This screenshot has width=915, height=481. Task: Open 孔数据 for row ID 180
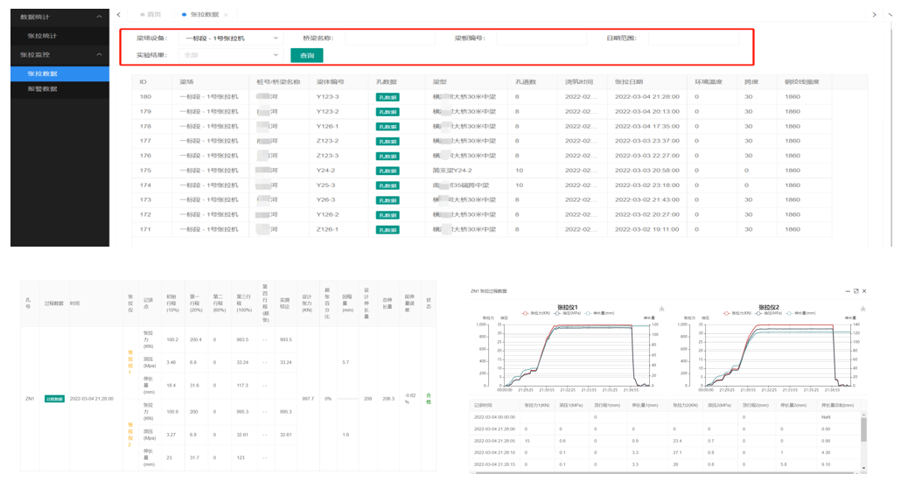tap(388, 97)
